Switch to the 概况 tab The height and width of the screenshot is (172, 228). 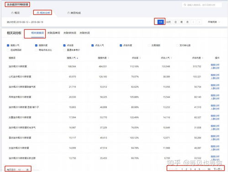(16, 13)
